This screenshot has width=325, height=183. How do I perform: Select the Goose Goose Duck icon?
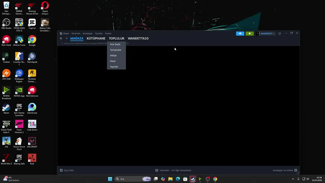[19, 144]
